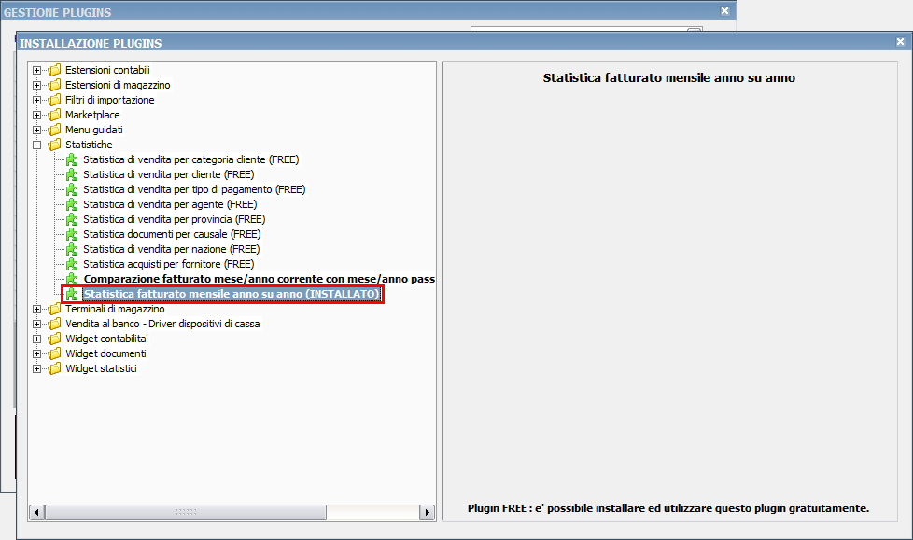The image size is (913, 540).
Task: Expand the Menu guidati node
Action: click(36, 131)
